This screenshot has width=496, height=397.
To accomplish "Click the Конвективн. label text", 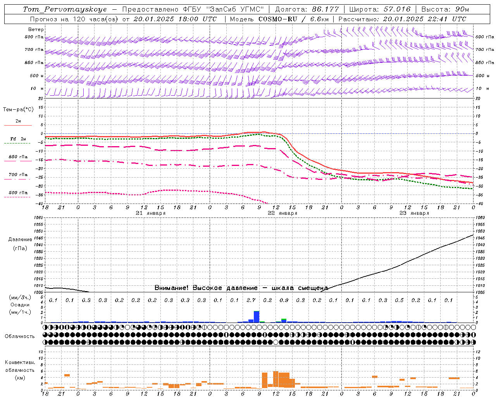I will pyautogui.click(x=20, y=362).
